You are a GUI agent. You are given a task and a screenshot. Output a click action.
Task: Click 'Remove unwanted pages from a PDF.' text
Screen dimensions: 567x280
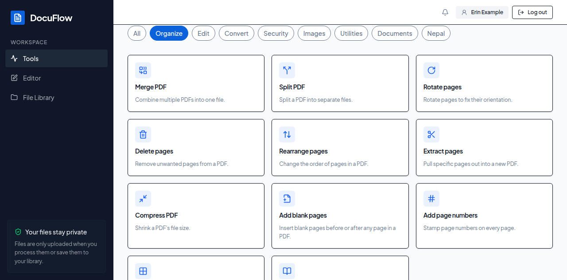[182, 164]
